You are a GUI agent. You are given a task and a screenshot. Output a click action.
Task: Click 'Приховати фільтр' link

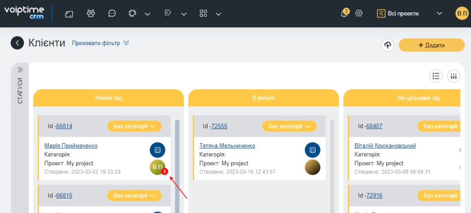[x=100, y=43]
